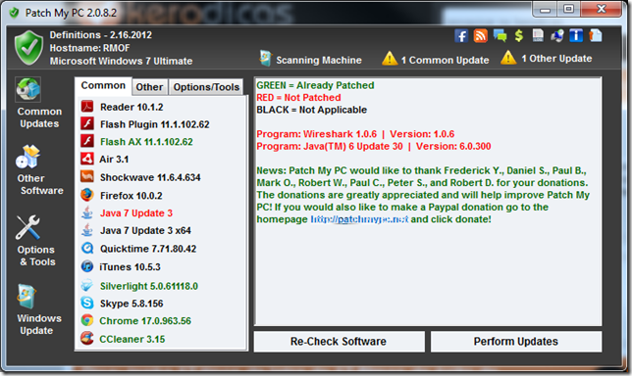
Task: Open Options & Tools wrench icon
Action: point(27,227)
